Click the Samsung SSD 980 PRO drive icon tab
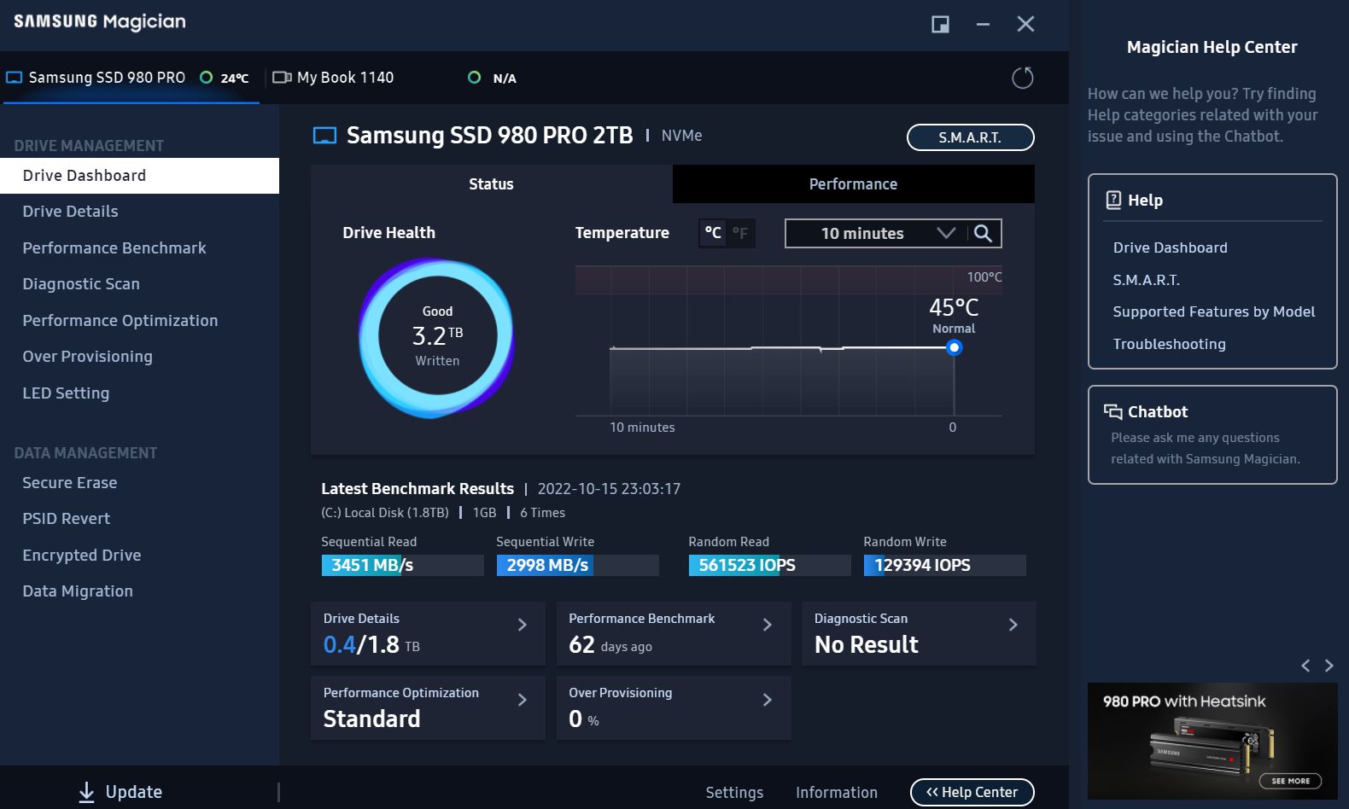 (14, 78)
